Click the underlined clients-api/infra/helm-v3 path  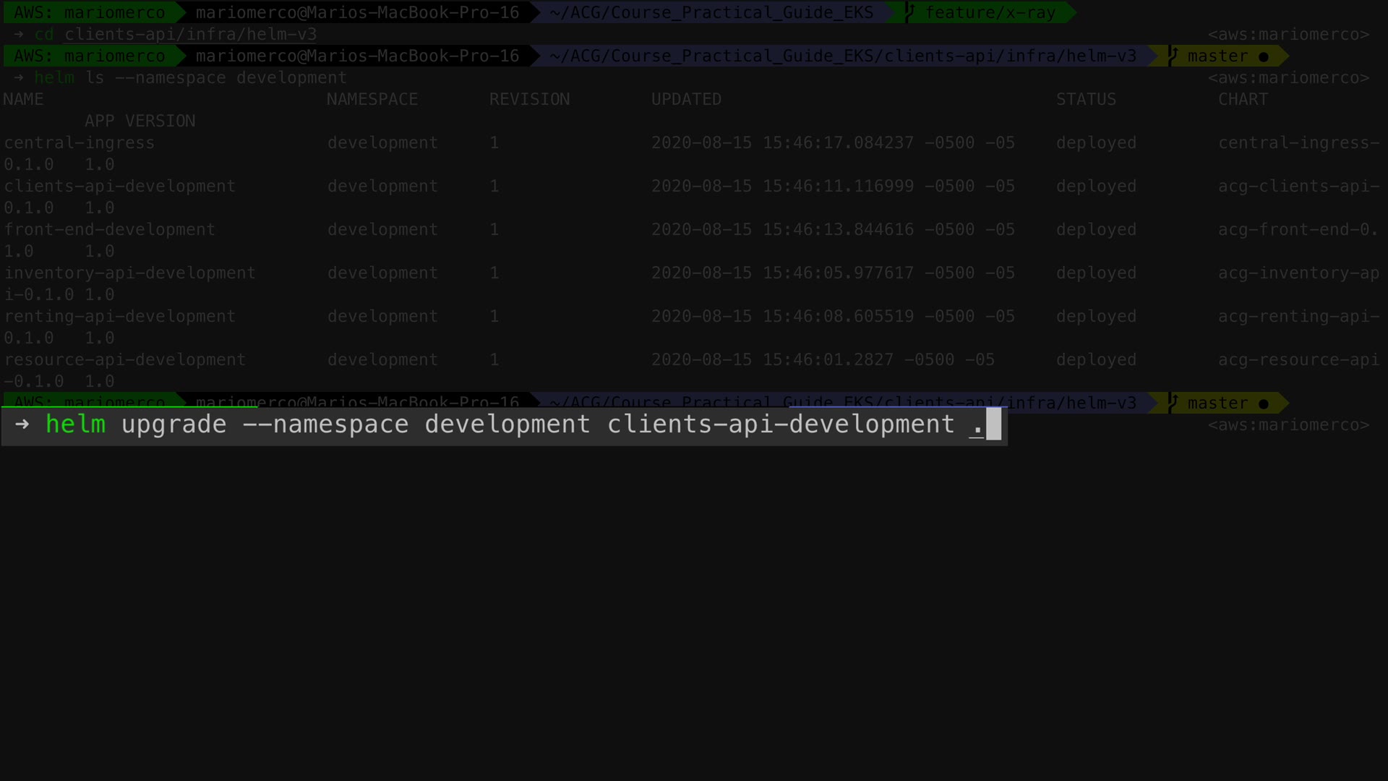pyautogui.click(x=190, y=34)
